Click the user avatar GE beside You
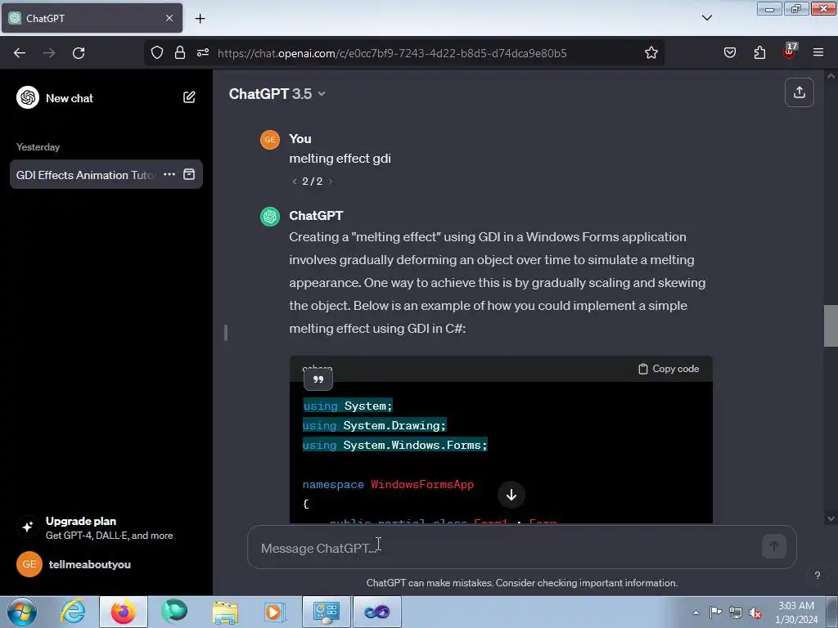 270,139
